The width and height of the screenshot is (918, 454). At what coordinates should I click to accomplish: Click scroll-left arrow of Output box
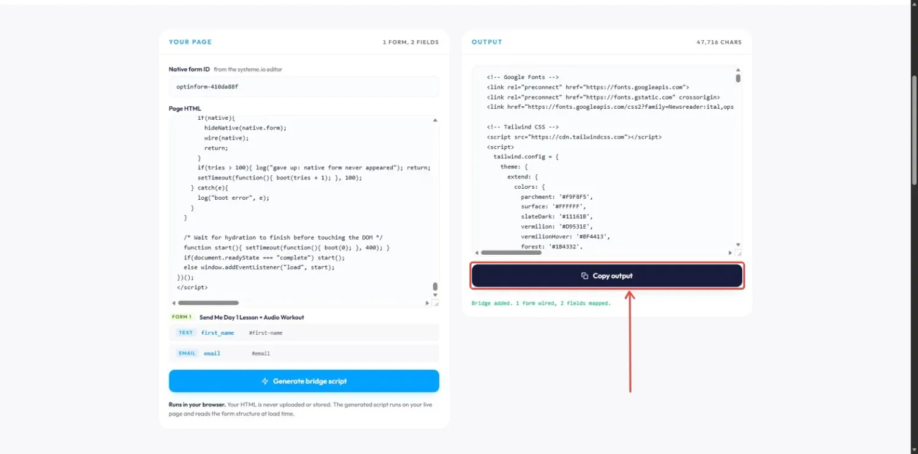tap(476, 252)
